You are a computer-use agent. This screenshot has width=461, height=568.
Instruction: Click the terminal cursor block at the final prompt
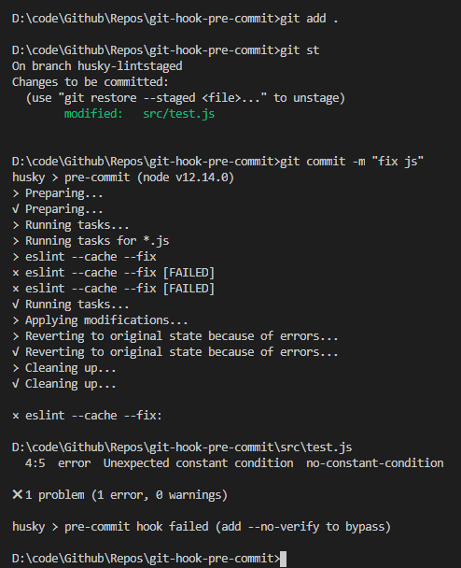(x=283, y=559)
